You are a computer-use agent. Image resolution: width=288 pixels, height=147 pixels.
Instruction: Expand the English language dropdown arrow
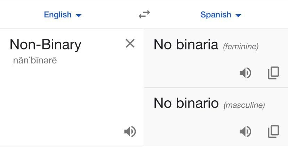(x=79, y=15)
